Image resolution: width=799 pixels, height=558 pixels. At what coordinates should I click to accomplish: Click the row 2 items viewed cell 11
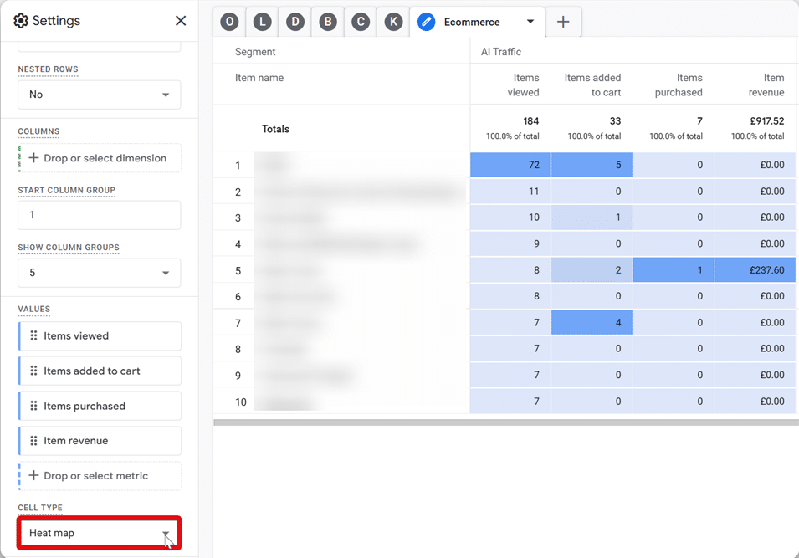point(510,191)
